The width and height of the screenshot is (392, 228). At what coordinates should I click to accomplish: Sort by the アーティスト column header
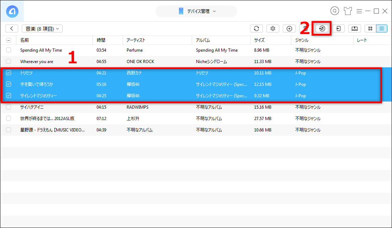tap(136, 40)
